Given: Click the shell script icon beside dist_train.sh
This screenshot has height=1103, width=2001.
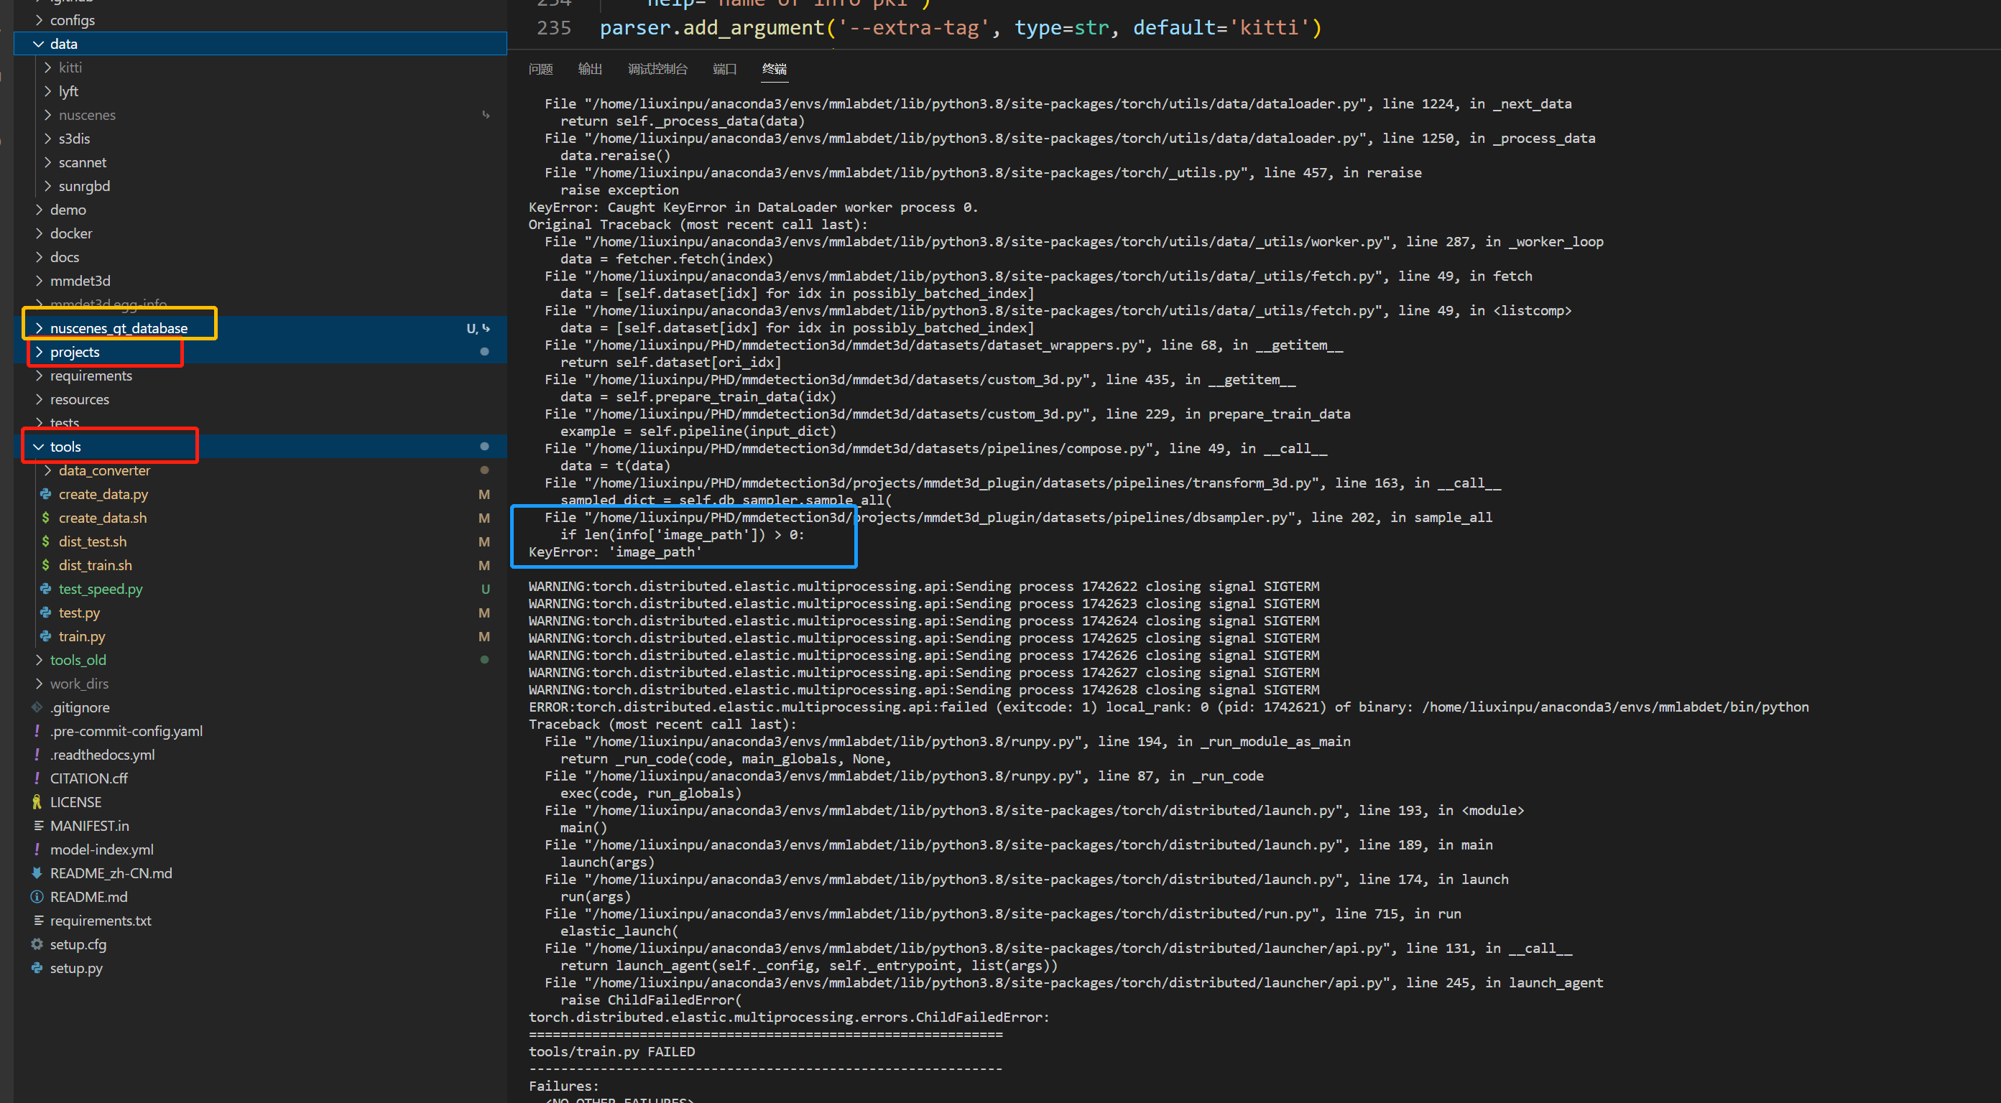Looking at the screenshot, I should [x=45, y=565].
